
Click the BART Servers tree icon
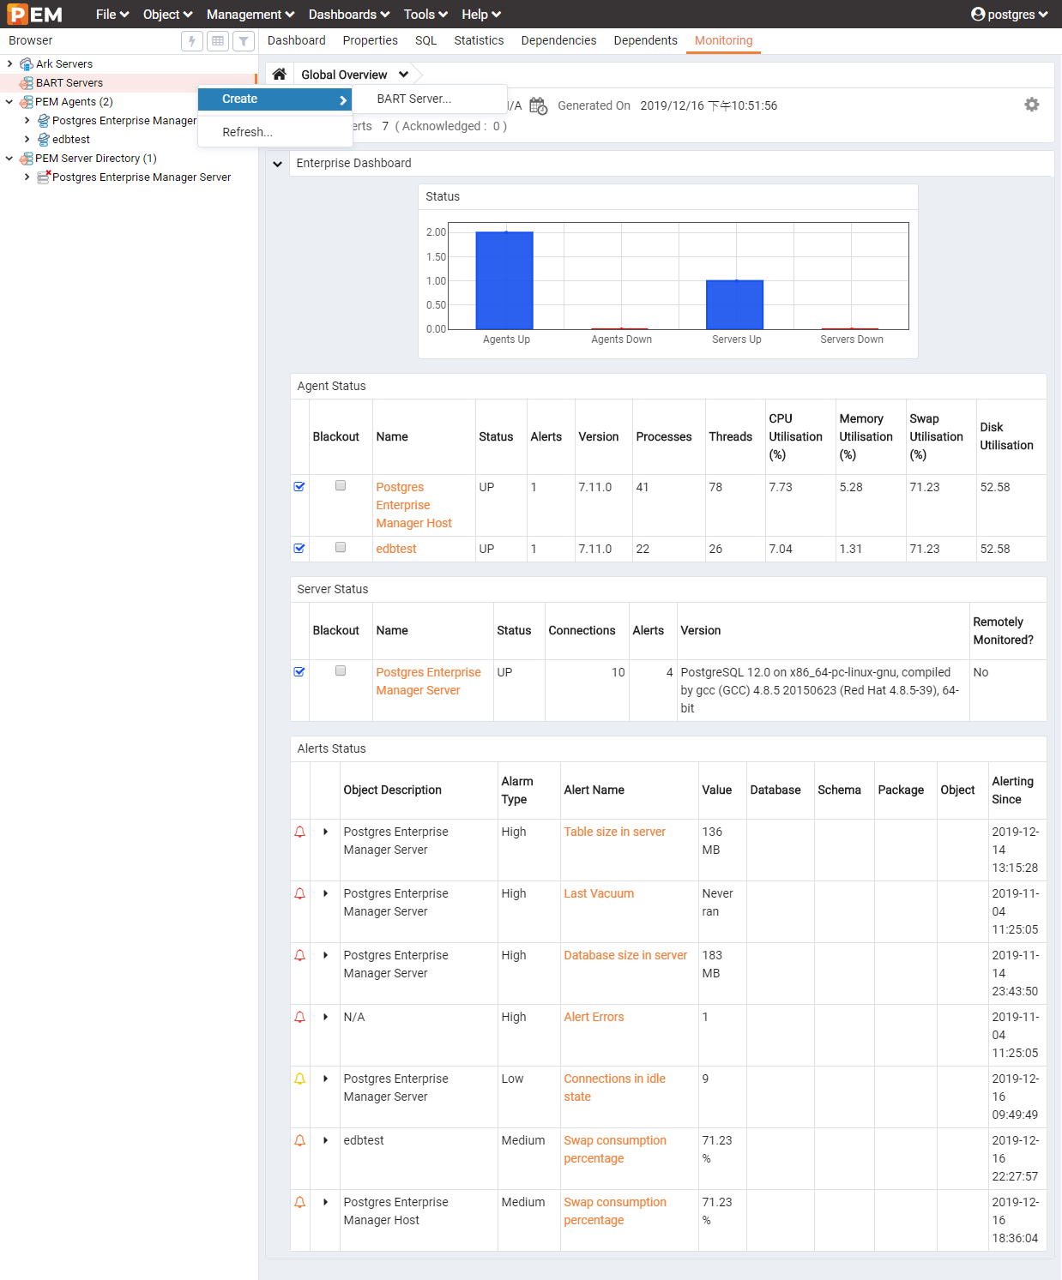pos(27,83)
